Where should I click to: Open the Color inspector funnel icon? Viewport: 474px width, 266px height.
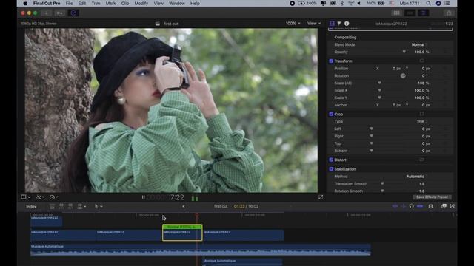pyautogui.click(x=339, y=24)
